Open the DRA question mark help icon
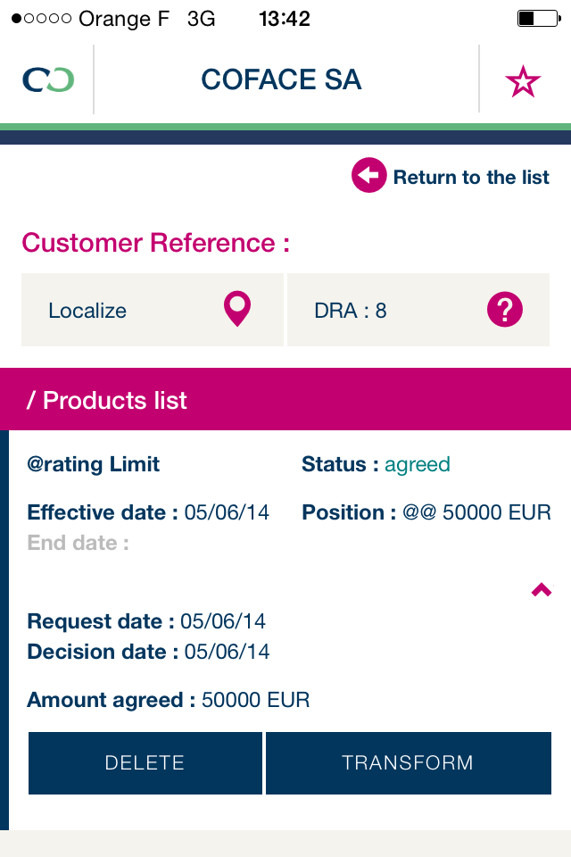This screenshot has width=571, height=857. pyautogui.click(x=504, y=310)
